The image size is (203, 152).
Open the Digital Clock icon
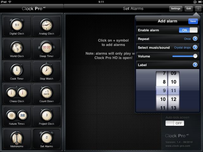click(x=17, y=25)
